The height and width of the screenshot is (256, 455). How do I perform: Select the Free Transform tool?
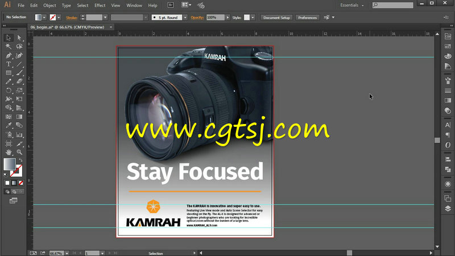(x=19, y=99)
